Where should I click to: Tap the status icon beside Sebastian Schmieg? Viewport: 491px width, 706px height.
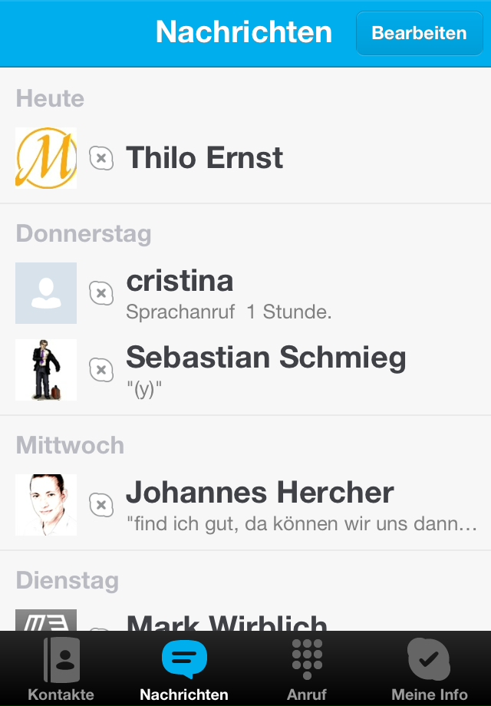click(x=101, y=370)
